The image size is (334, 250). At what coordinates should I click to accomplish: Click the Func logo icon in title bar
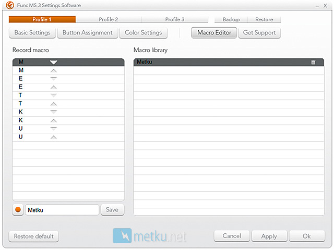pos(10,5)
